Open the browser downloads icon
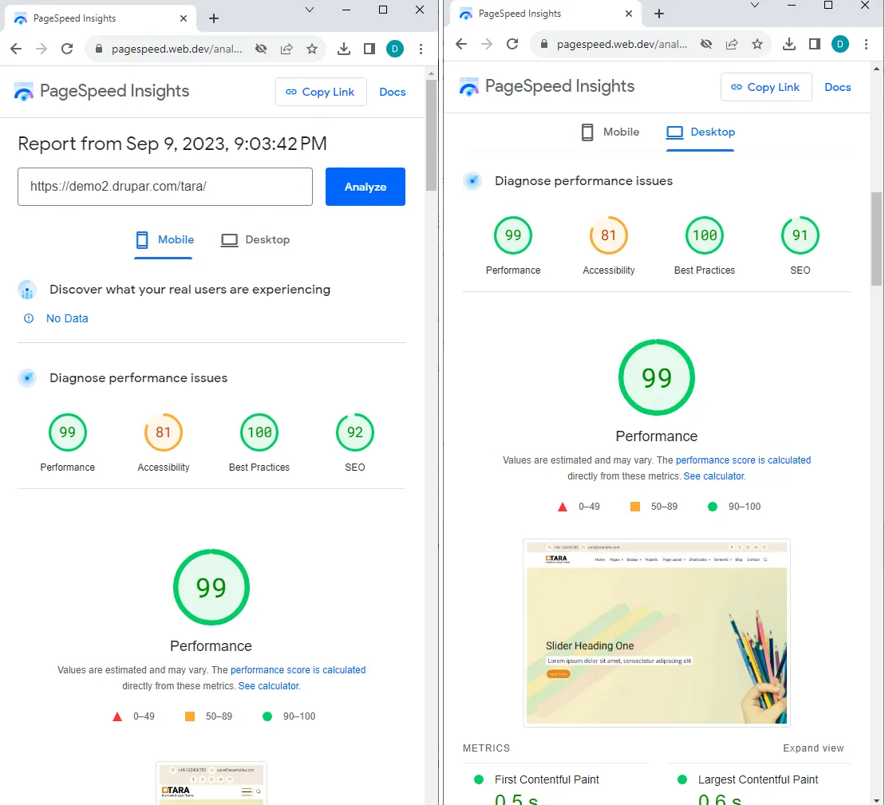The height and width of the screenshot is (805, 885). click(344, 49)
